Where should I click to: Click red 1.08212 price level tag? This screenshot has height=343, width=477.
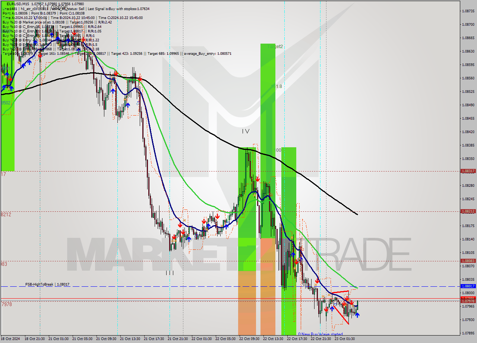coord(468,211)
